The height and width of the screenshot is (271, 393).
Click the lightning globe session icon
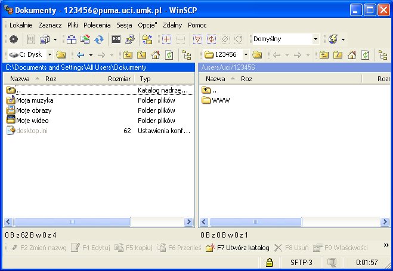[333, 39]
